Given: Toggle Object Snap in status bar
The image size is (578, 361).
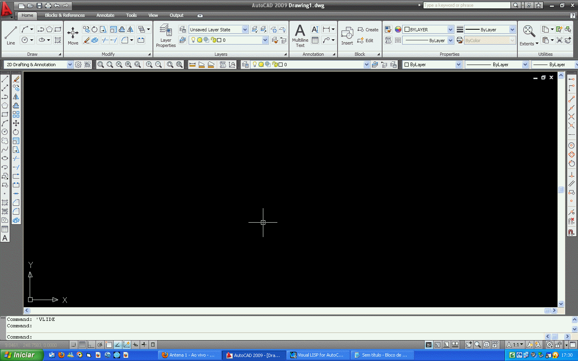Looking at the screenshot, I should [x=109, y=345].
